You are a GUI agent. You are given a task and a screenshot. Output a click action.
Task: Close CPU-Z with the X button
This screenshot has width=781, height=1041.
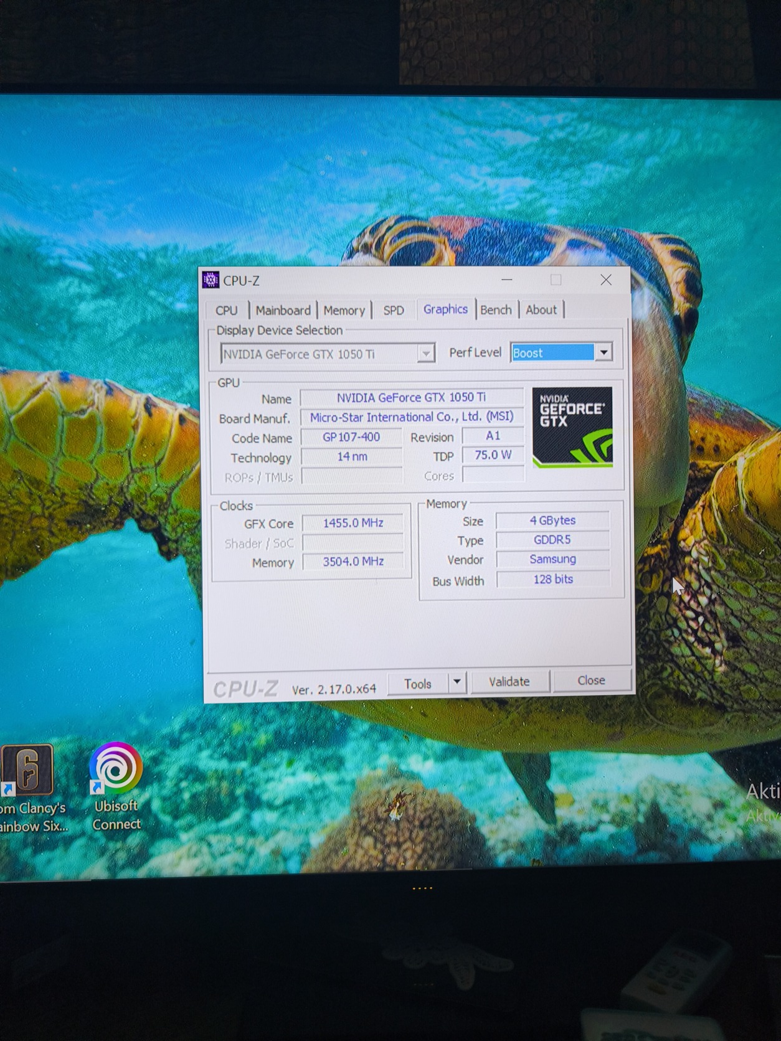pos(606,280)
